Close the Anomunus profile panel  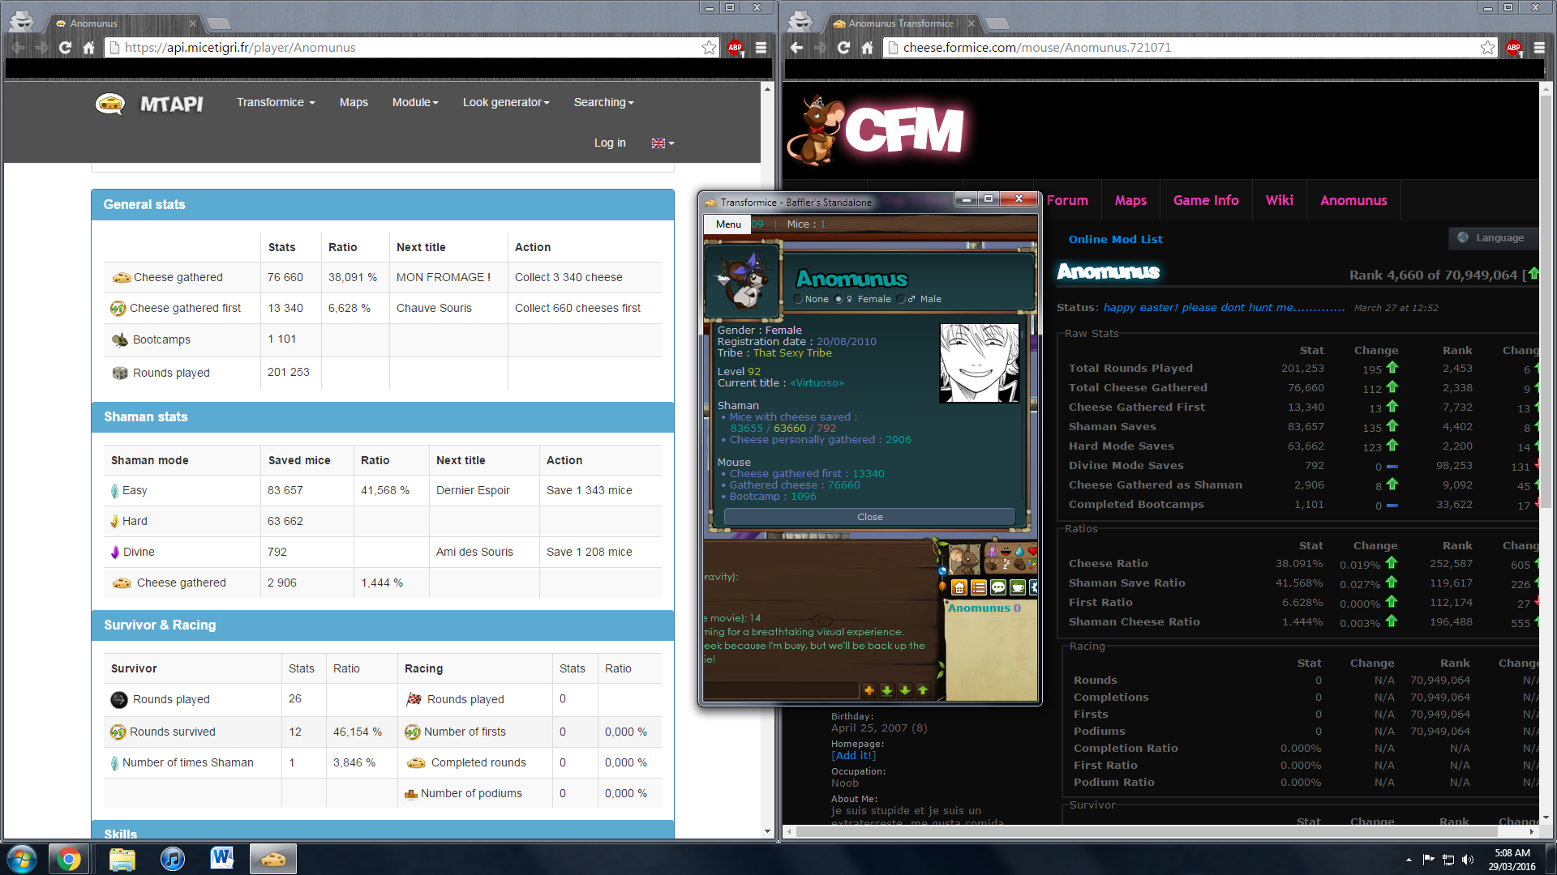coord(869,517)
